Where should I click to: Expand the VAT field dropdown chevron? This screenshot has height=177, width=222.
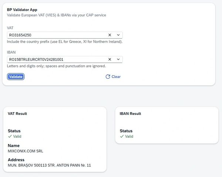[x=118, y=35]
